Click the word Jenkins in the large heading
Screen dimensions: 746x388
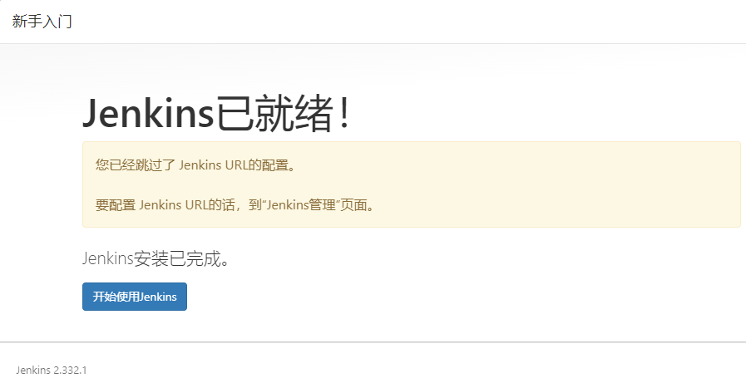(148, 113)
